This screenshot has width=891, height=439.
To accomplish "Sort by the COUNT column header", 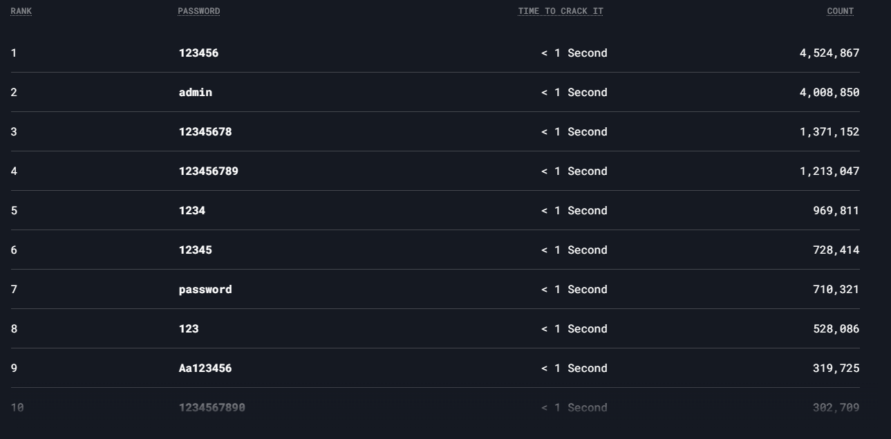I will point(841,11).
